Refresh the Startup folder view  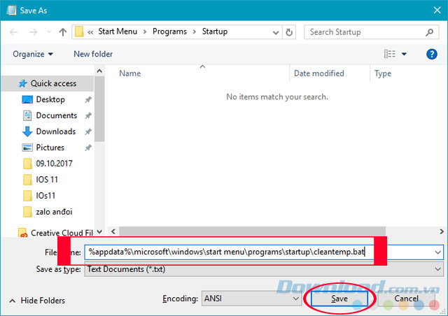289,32
